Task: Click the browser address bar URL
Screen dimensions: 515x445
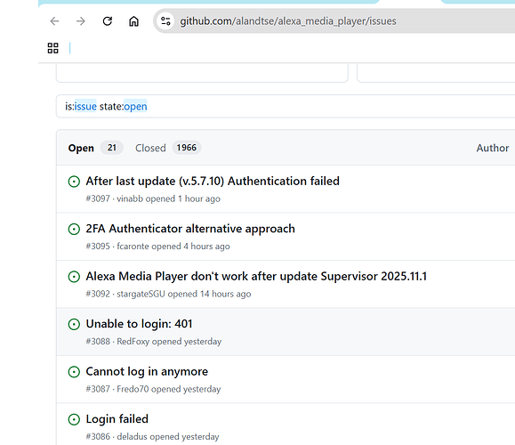Action: 288,21
